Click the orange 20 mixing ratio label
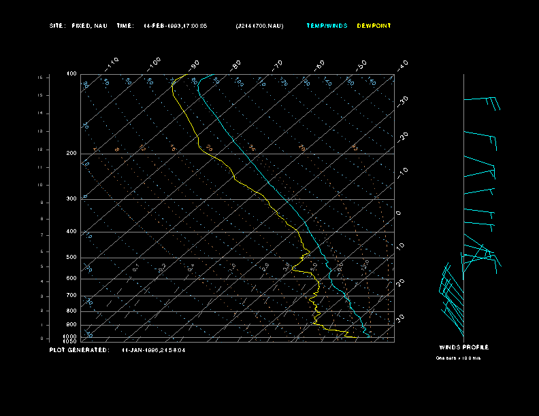The height and width of the screenshot is (416, 539). click(209, 148)
